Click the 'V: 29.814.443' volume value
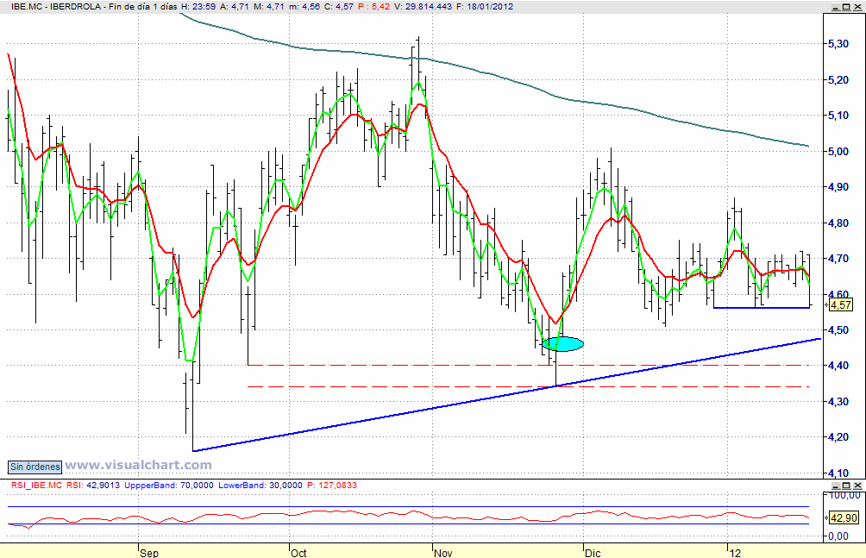The height and width of the screenshot is (558, 866). click(x=423, y=7)
